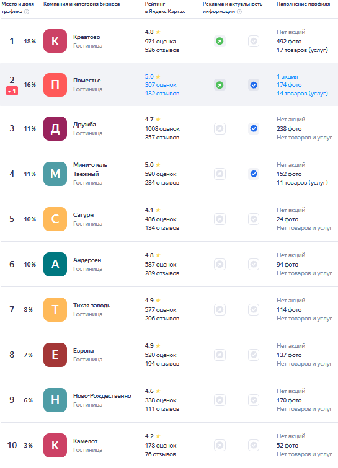Click the Креатово company avatar icon
Screen dimensions: 338x468
coord(55,41)
